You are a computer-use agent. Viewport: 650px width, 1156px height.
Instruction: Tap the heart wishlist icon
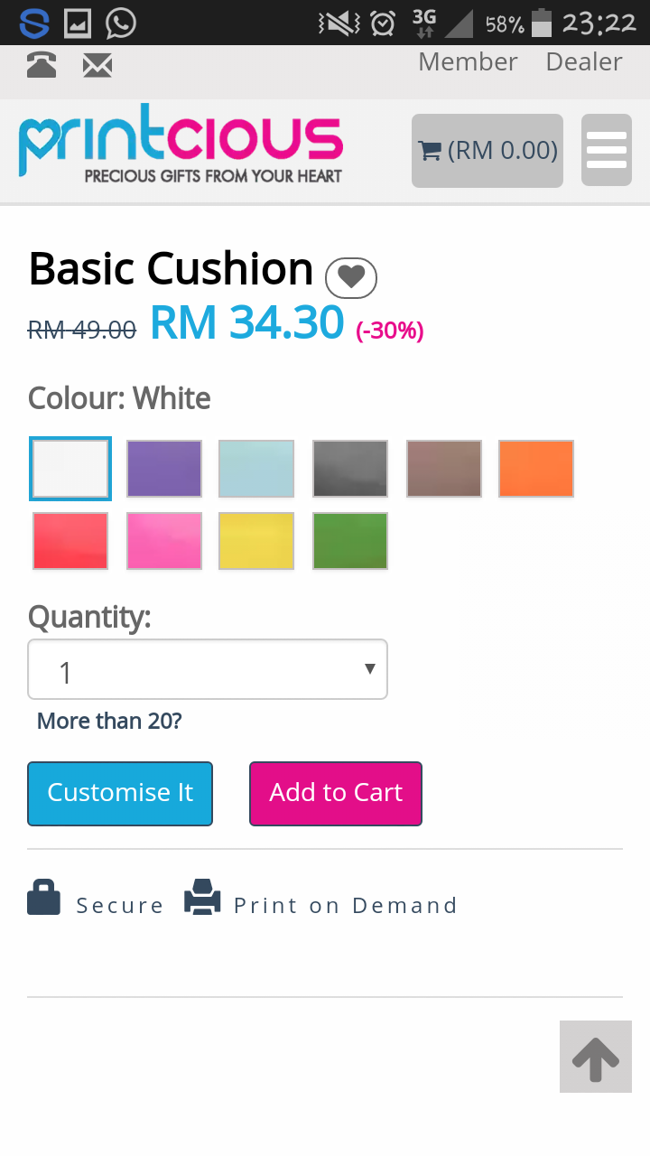(350, 277)
